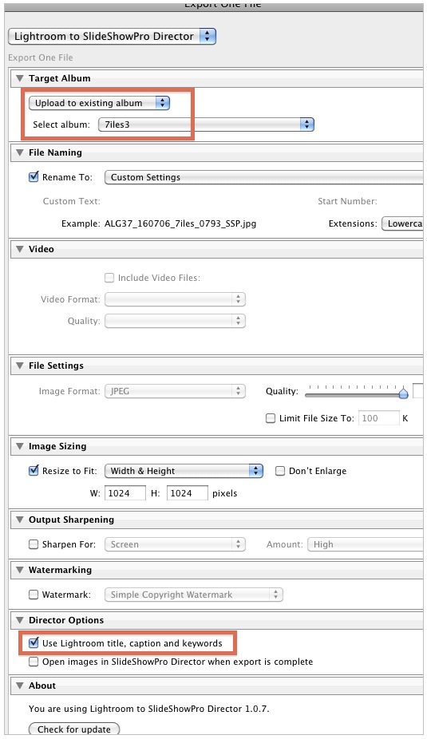Collapse the File Naming section

tap(20, 152)
